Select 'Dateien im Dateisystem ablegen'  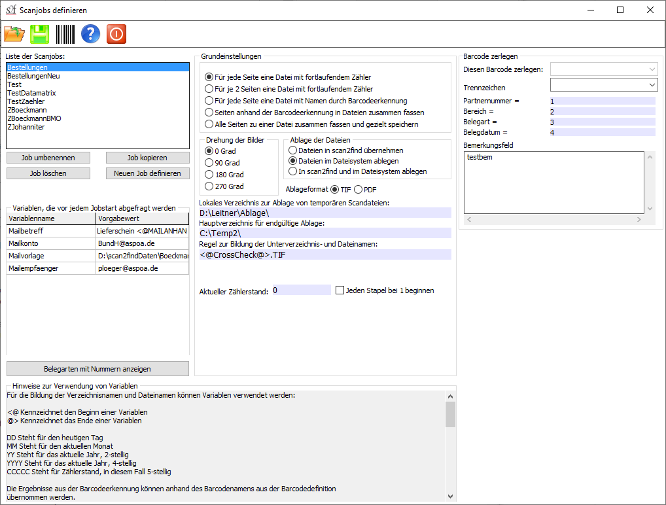343,161
